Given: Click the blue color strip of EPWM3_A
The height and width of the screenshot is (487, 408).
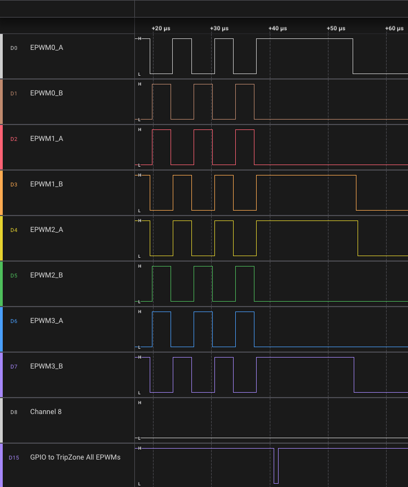Looking at the screenshot, I should point(2,329).
